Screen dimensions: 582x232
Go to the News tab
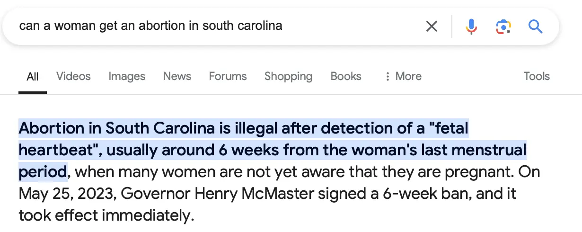tap(177, 76)
